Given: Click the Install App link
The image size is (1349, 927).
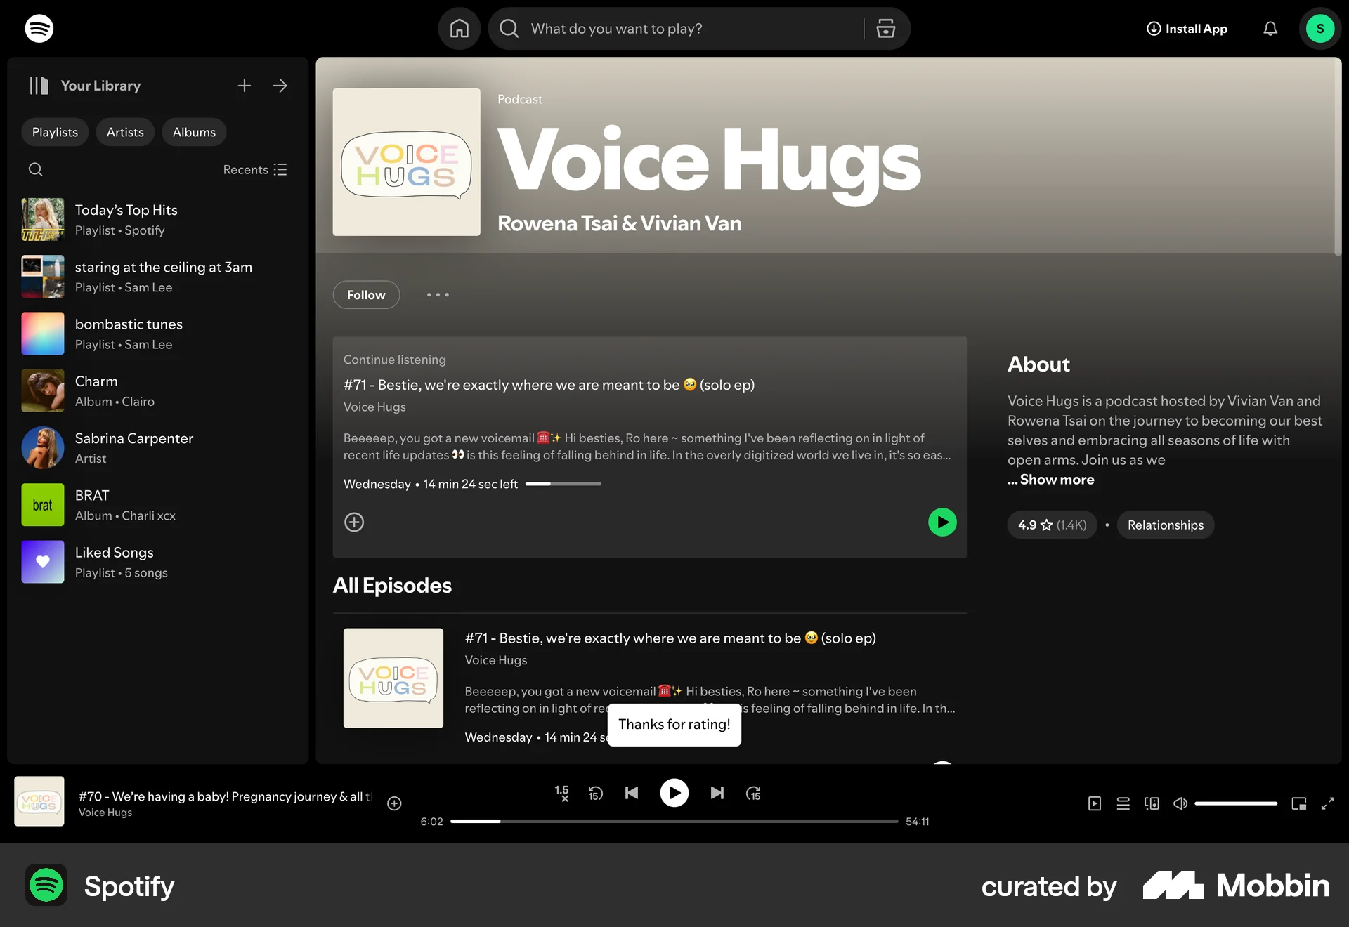Looking at the screenshot, I should coord(1186,28).
